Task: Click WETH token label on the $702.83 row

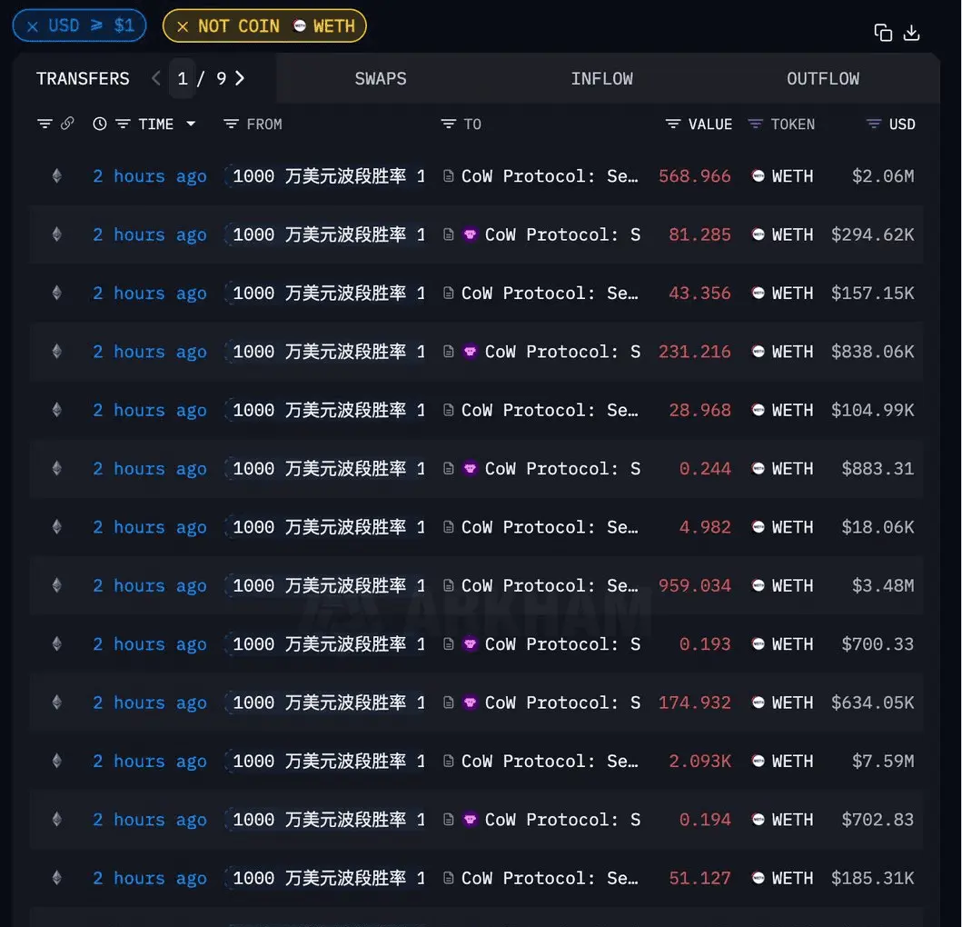Action: click(x=792, y=820)
